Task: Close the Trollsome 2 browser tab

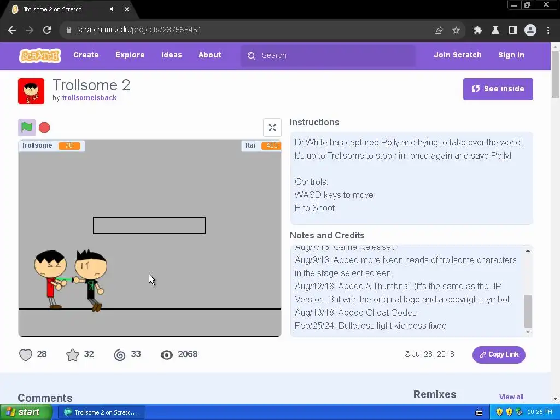Action: [127, 9]
